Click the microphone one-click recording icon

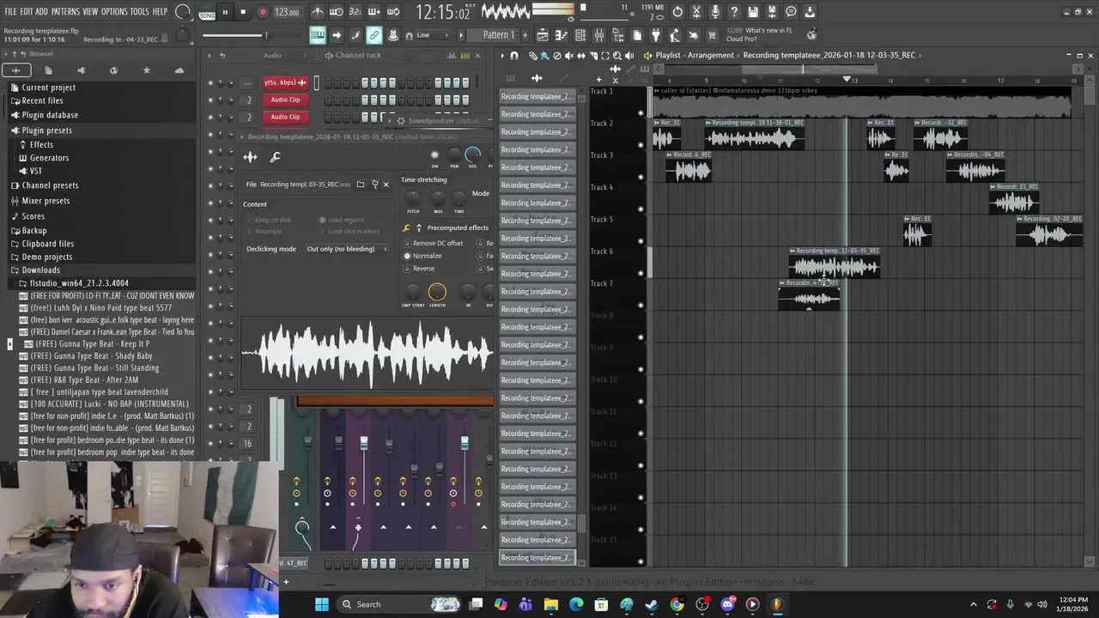click(x=715, y=12)
